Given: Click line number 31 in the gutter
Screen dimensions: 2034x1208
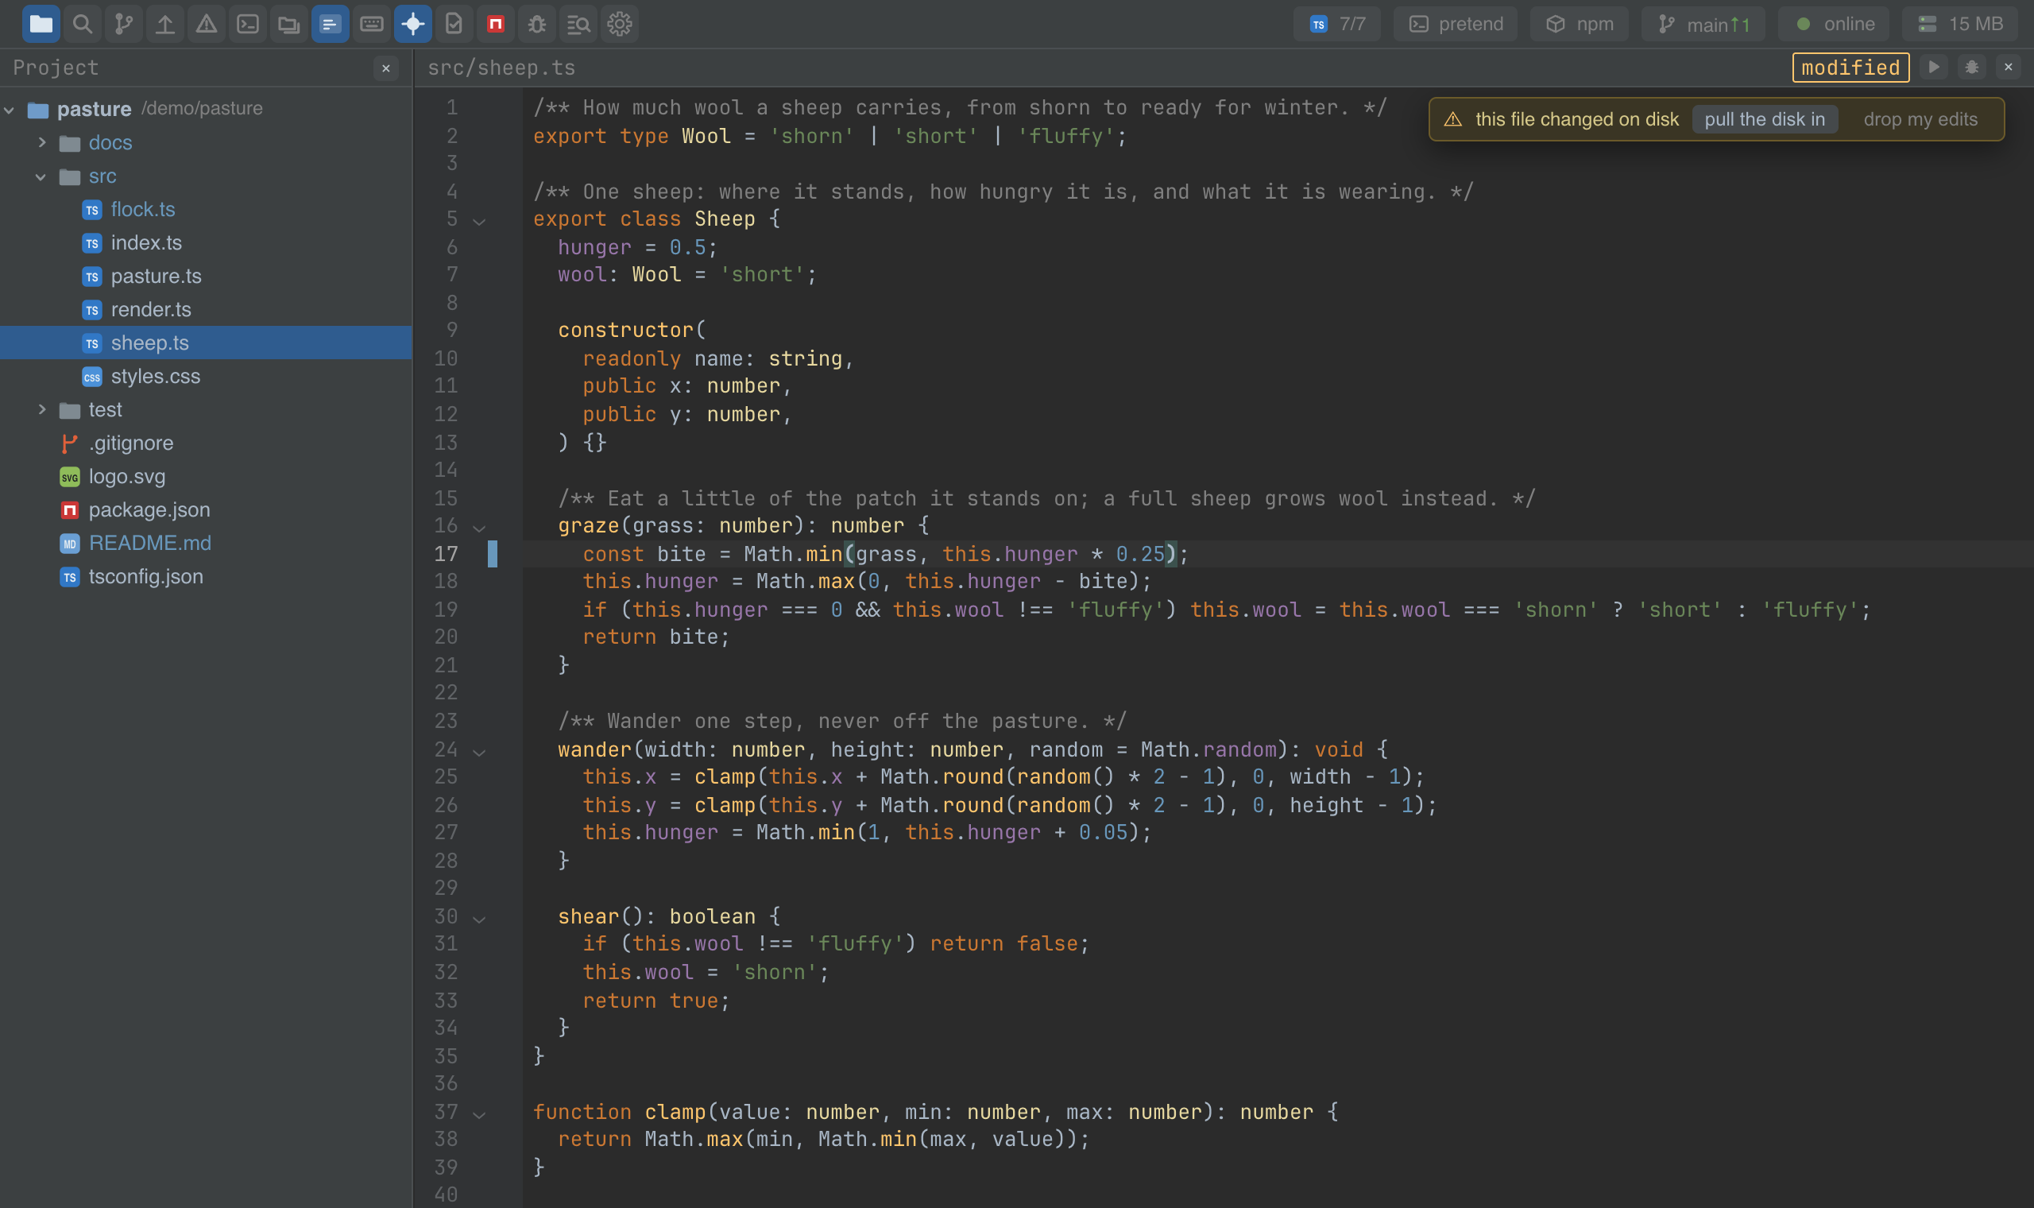Looking at the screenshot, I should pos(446,943).
